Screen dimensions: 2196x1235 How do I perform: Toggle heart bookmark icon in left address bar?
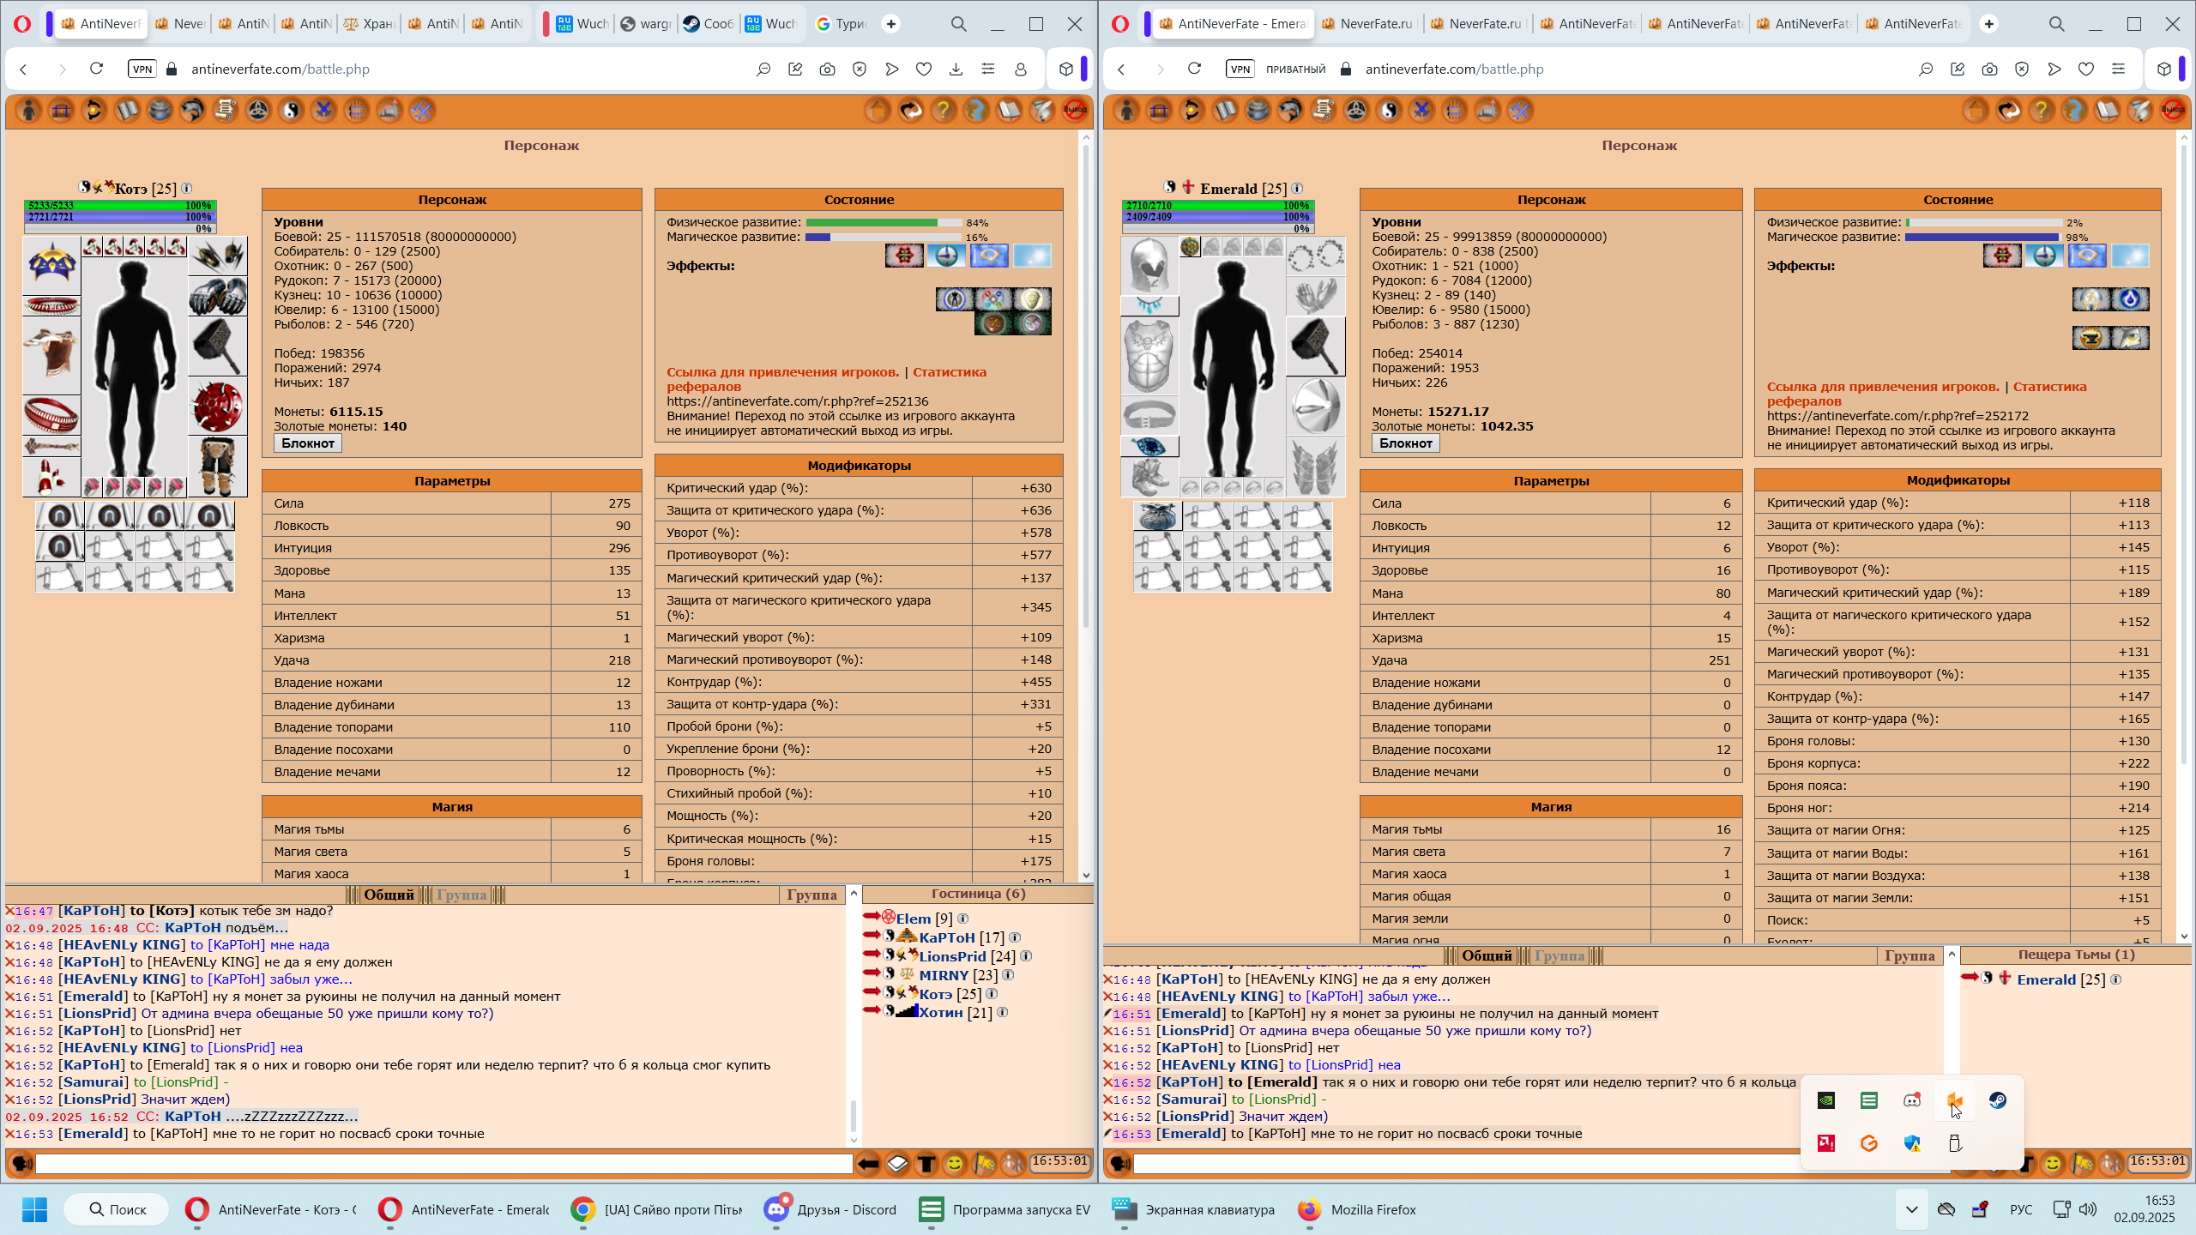pyautogui.click(x=924, y=69)
